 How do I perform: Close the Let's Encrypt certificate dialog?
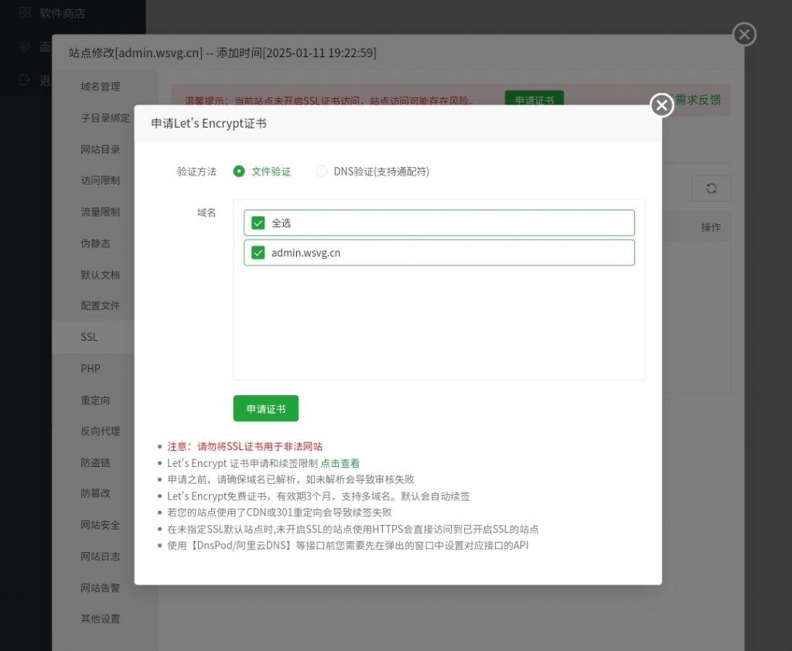tap(661, 105)
